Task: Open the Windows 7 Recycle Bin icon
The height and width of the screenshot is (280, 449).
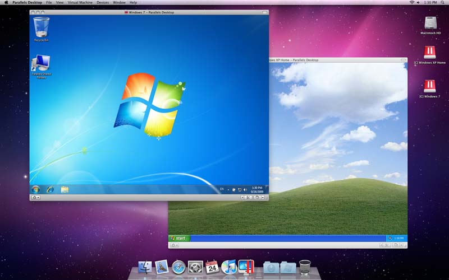Action: point(41,29)
